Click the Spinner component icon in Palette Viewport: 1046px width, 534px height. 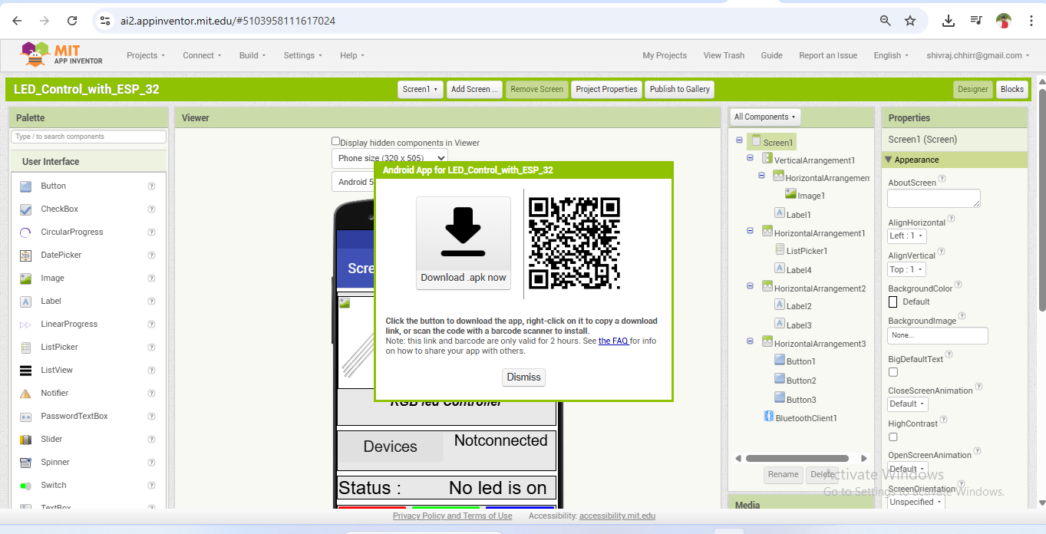26,463
